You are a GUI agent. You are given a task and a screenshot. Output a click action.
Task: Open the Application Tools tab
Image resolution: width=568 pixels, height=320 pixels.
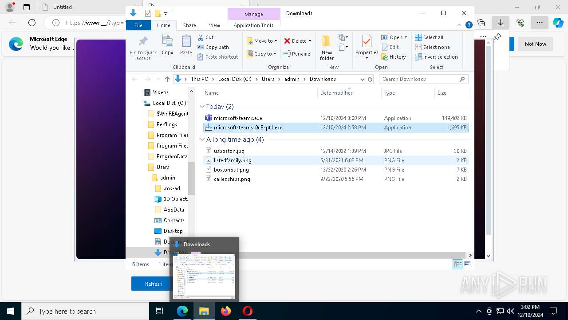(253, 25)
